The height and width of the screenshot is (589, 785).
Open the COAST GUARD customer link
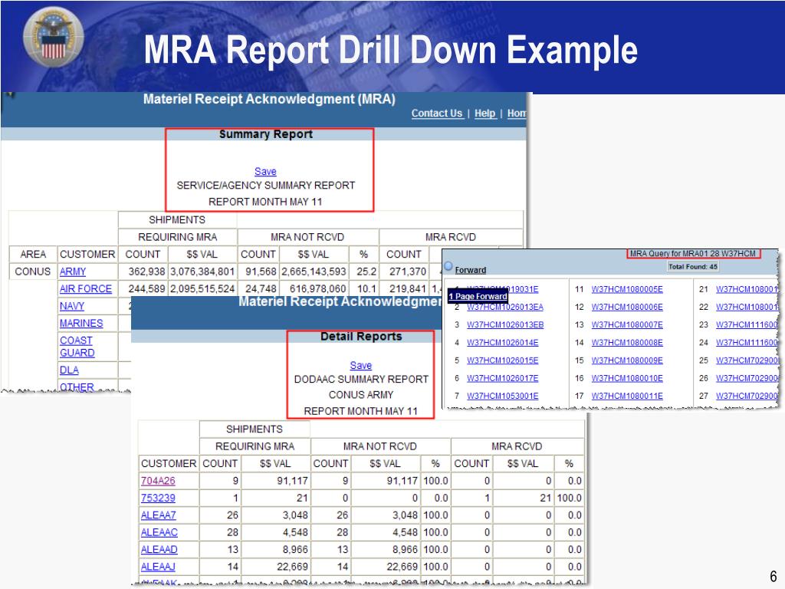[x=77, y=347]
